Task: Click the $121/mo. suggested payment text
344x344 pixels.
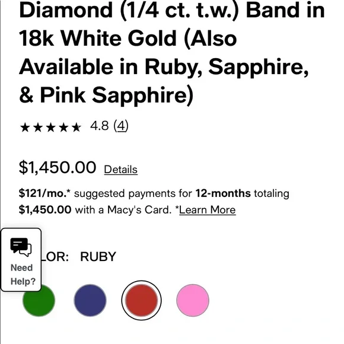Action: [44, 193]
